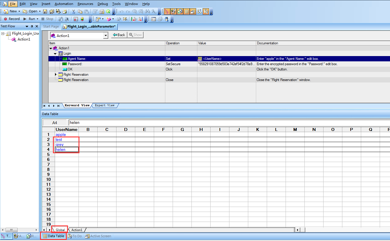Click the Find binoculars icon
The width and height of the screenshot is (390, 241).
[147, 11]
